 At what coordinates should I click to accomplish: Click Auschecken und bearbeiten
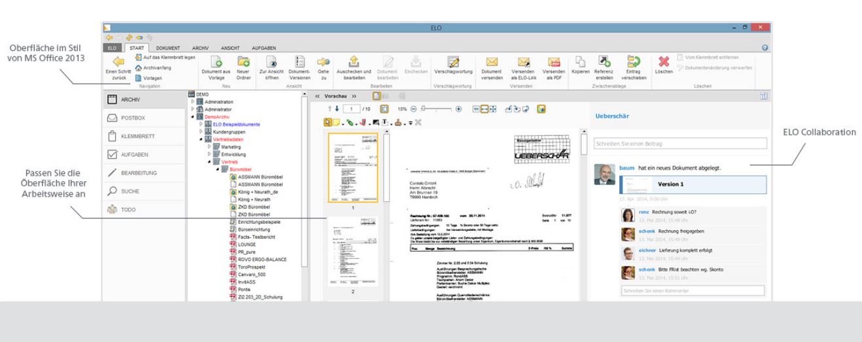click(x=353, y=68)
